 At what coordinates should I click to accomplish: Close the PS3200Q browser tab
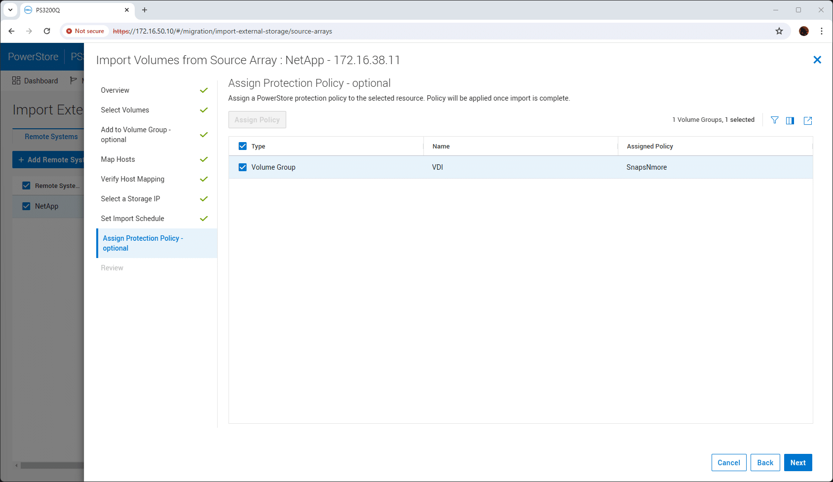(127, 10)
